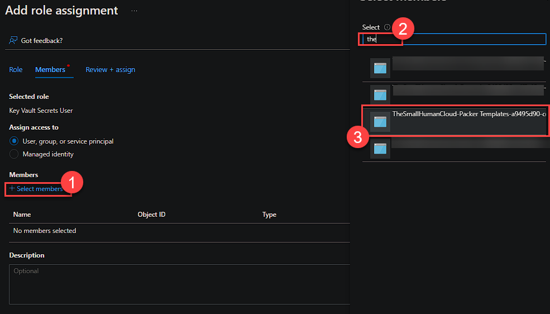Sort by the Name column header

(x=22, y=215)
